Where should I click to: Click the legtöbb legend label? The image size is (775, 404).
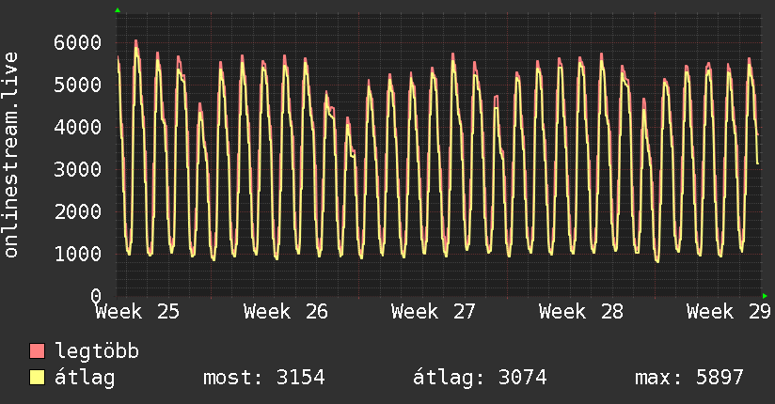click(97, 352)
